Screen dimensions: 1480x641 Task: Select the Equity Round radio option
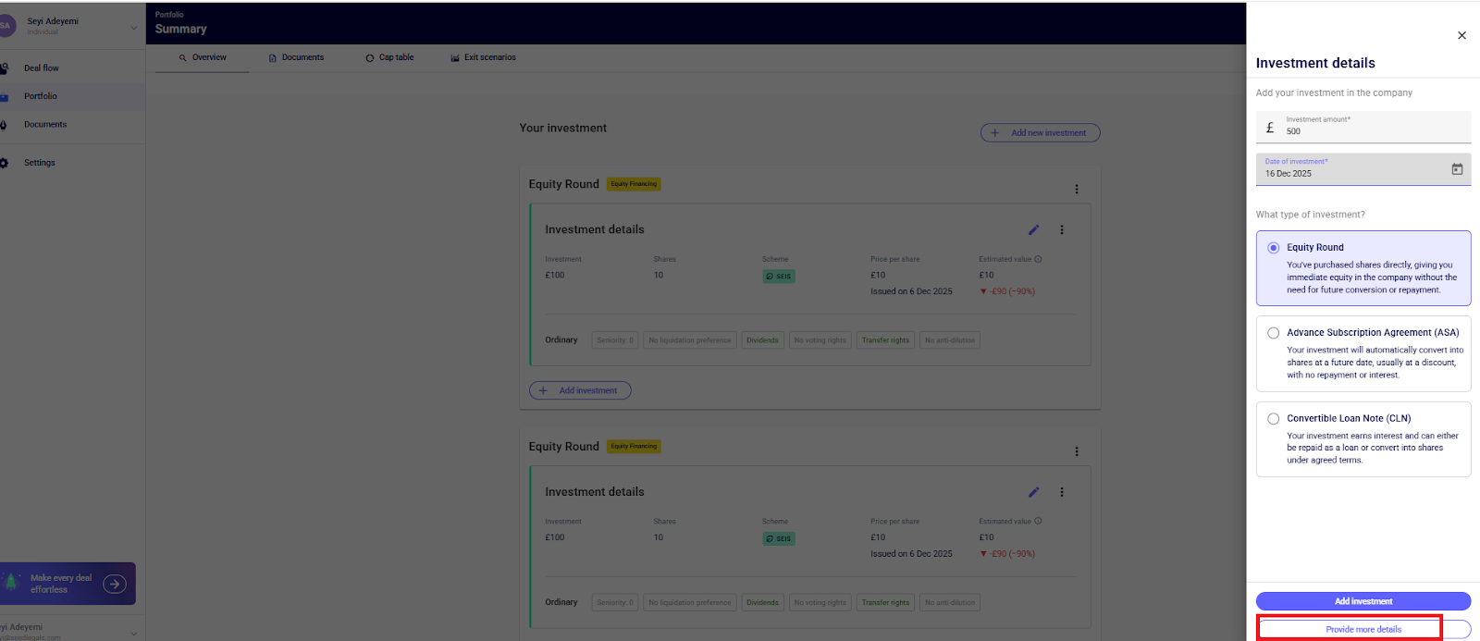tap(1274, 248)
